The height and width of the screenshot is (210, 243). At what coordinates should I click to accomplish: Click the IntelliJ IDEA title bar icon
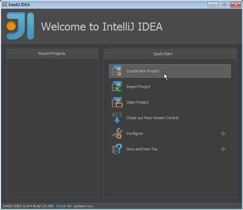coord(4,5)
